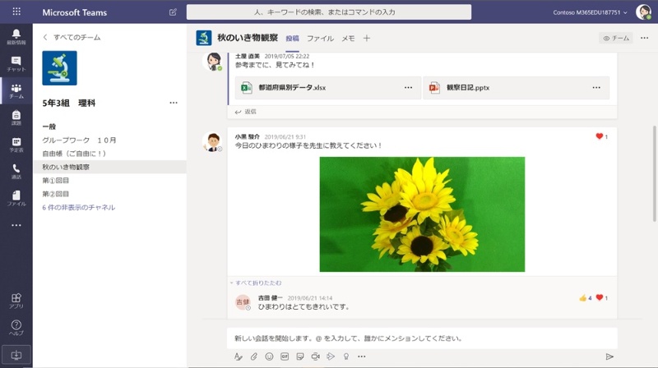Toggle thumbs-up reaction on 吉田's reply
This screenshot has height=368, width=658.
pos(582,297)
